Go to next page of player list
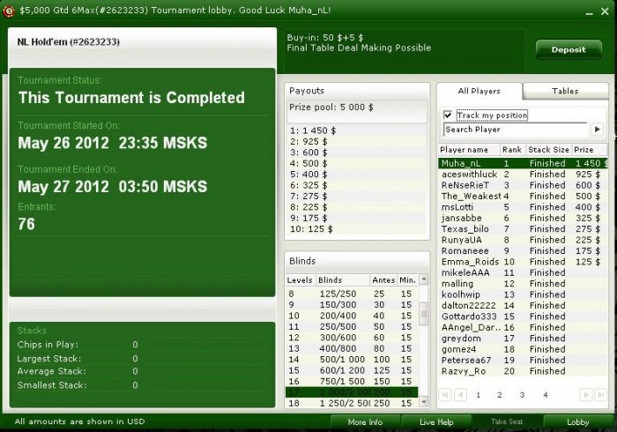617x432 pixels. pyautogui.click(x=586, y=395)
